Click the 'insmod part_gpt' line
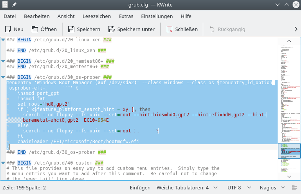The image size is (301, 194). [x=38, y=93]
